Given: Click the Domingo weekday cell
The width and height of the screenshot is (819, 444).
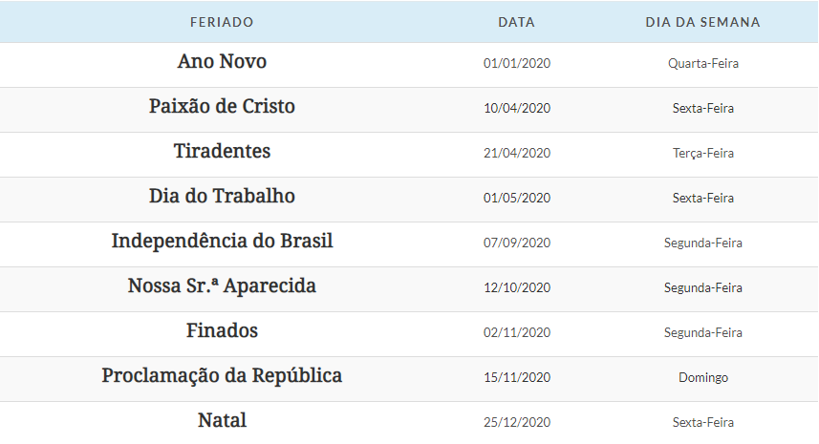Looking at the screenshot, I should point(703,378).
